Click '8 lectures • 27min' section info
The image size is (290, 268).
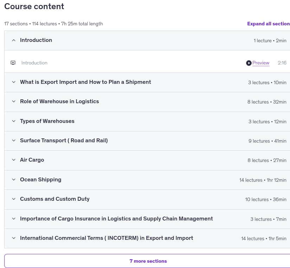(267, 160)
